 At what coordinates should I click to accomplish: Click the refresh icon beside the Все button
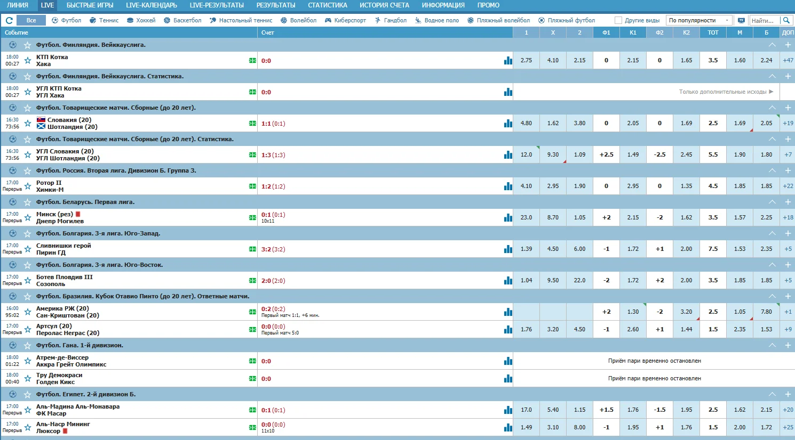[9, 20]
